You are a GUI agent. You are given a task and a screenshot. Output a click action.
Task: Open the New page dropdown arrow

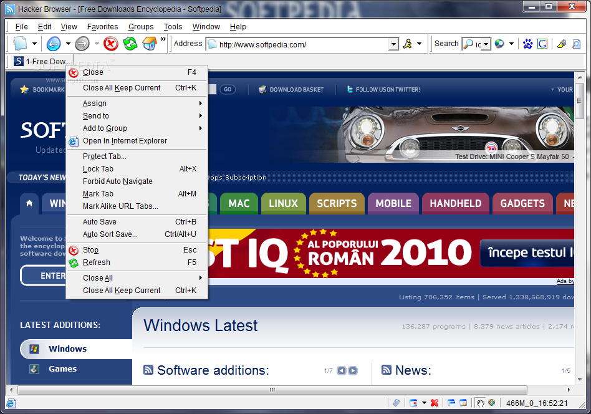[34, 44]
